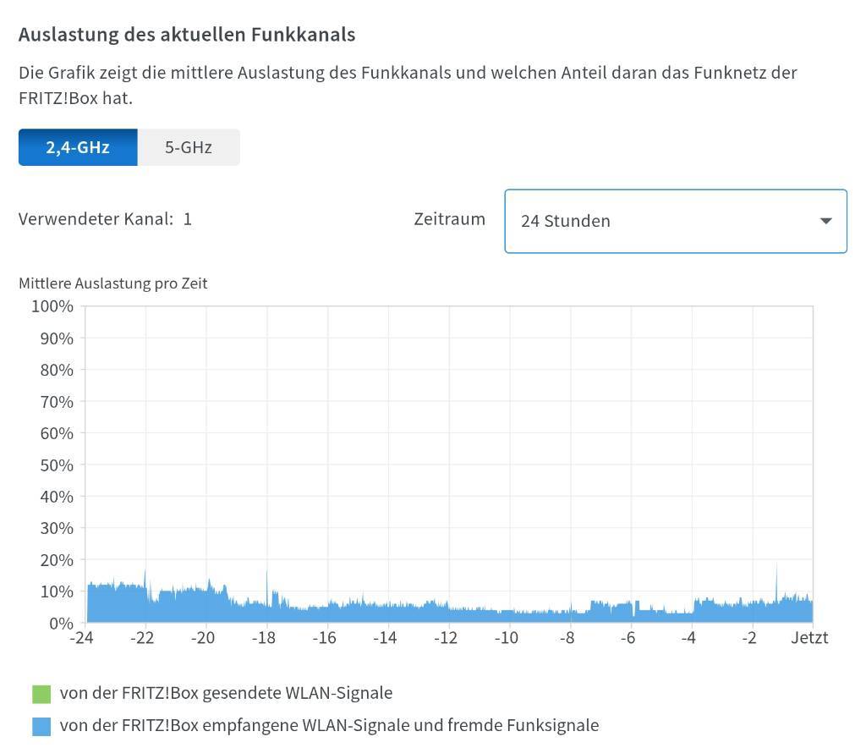Click legend text for gesendete WLAN-Signale
The height and width of the screenshot is (748, 866).
(226, 693)
